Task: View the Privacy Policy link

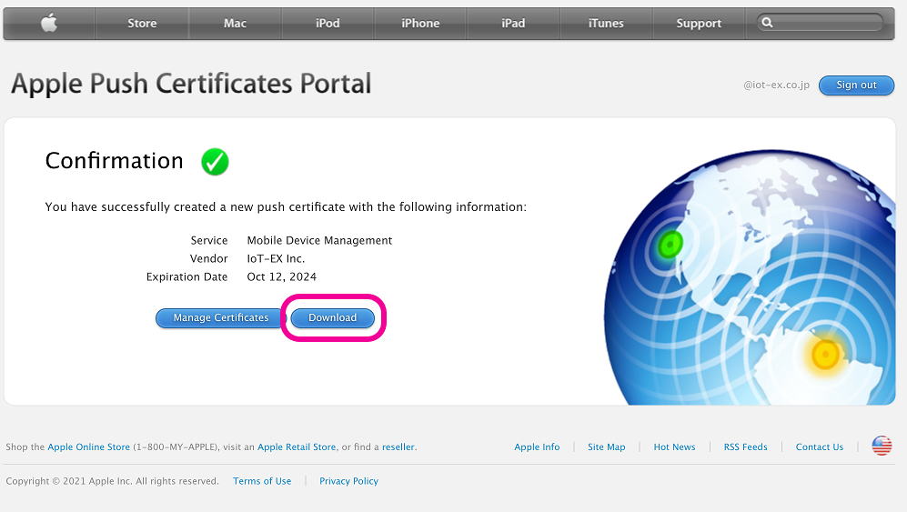Action: coord(348,481)
